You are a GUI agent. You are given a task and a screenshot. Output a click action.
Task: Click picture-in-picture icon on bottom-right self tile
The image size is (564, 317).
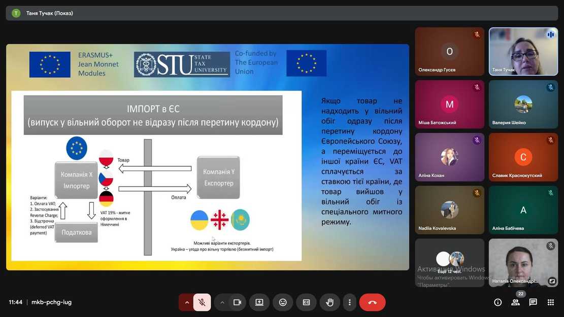click(x=552, y=280)
